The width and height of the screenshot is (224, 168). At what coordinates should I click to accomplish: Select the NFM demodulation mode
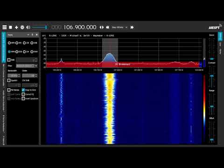tap(11, 43)
